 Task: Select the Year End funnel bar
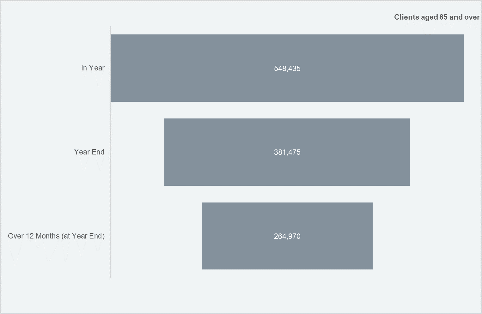click(x=287, y=152)
